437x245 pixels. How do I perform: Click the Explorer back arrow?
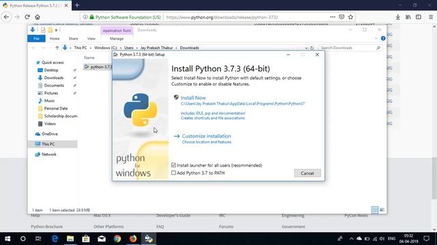coord(33,48)
